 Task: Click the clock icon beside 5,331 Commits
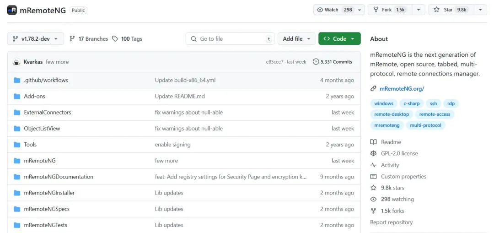[x=316, y=62]
